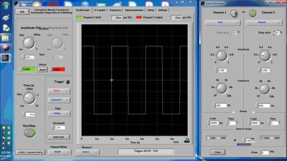Click Channel 1 green color swatch
The image size is (287, 161).
pos(79,17)
